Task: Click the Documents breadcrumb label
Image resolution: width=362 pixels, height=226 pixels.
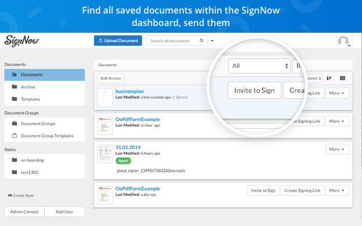Action: pyautogui.click(x=107, y=65)
